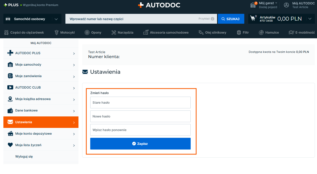The image size is (317, 174).
Task: Click the Zapisz save button
Action: 140,144
